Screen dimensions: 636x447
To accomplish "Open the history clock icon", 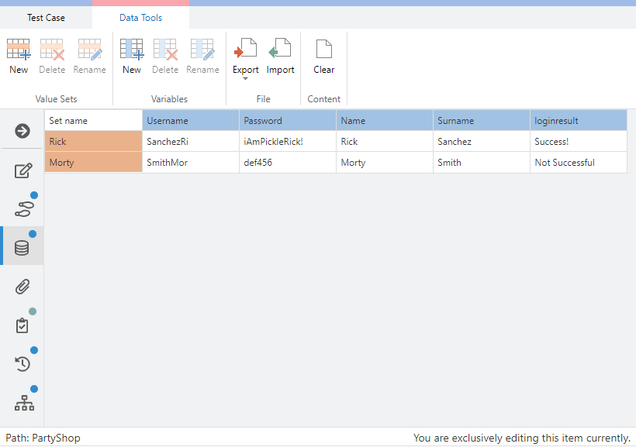I will 22,363.
